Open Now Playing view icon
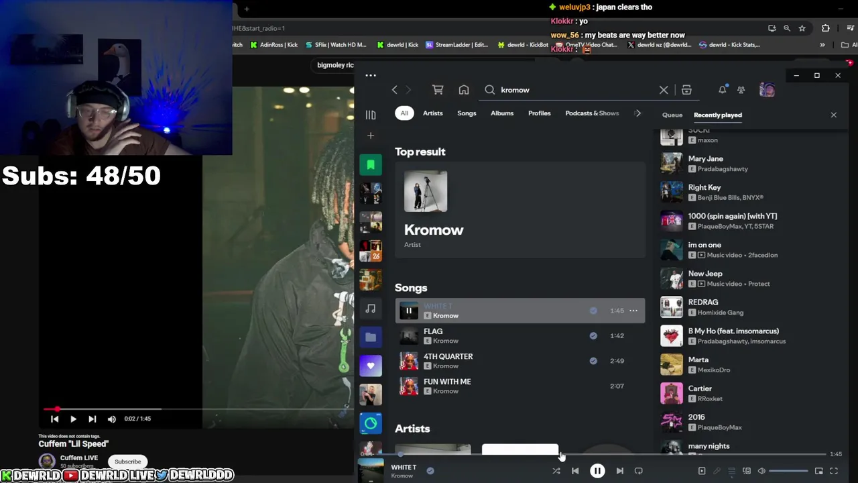858x483 pixels. 702,471
